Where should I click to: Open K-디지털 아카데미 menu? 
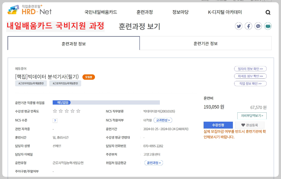tap(225, 12)
